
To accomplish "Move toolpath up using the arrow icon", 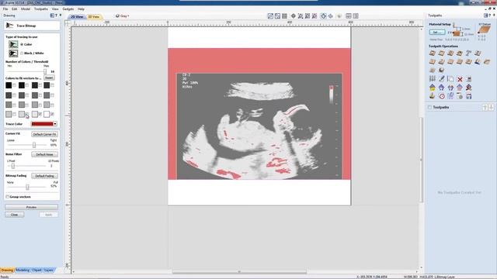I will tap(485, 108).
